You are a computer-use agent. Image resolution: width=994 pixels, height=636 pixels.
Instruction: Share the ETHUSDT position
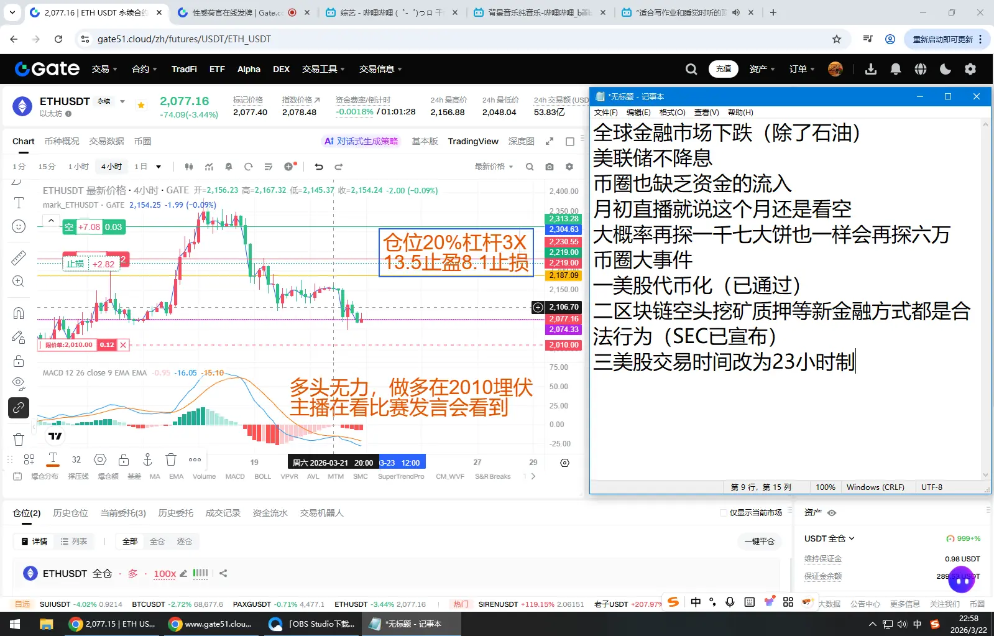223,573
